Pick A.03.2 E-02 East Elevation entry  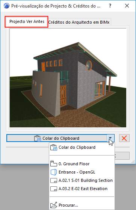click(82, 189)
